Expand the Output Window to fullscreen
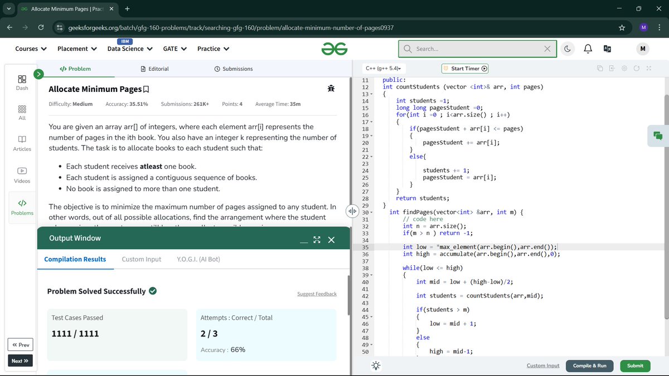This screenshot has height=376, width=669. 317,240
